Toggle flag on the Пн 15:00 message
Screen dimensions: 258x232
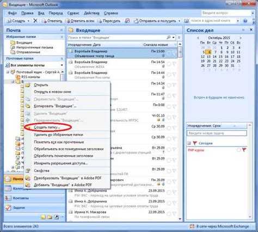(174, 53)
